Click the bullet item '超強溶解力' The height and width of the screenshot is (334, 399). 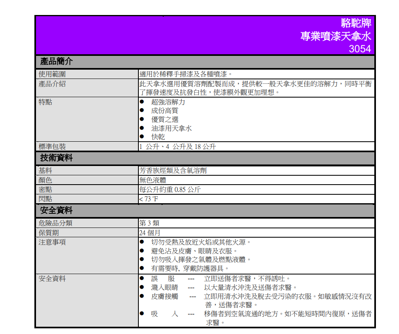point(168,102)
